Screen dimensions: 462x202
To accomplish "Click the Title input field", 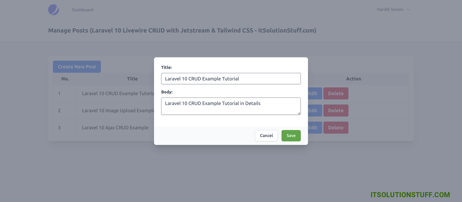I will tap(231, 79).
